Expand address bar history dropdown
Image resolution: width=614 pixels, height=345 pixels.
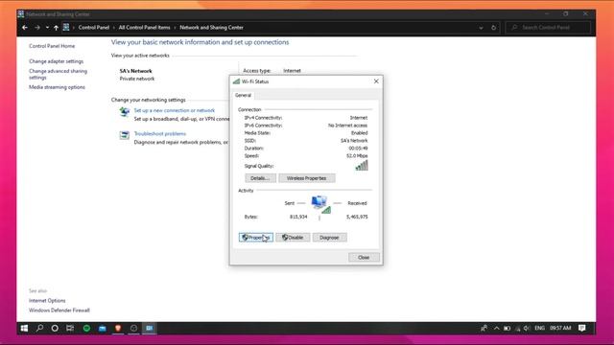coord(481,28)
